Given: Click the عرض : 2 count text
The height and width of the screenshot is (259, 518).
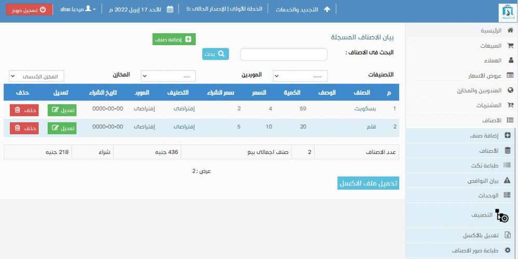Looking at the screenshot, I should (x=202, y=171).
